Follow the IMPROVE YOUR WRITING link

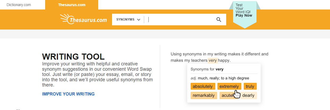(68, 94)
